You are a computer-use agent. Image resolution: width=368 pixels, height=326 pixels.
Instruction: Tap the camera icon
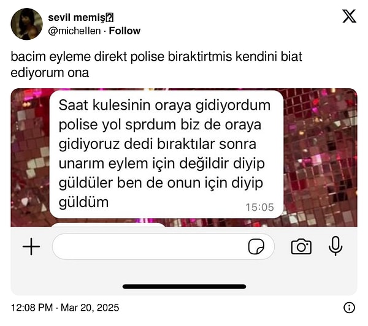pyautogui.click(x=301, y=246)
